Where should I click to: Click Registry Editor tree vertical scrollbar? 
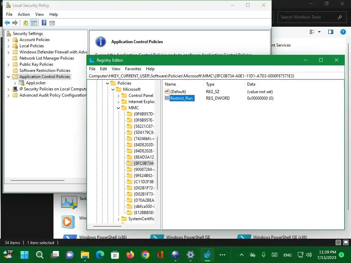coord(157,163)
